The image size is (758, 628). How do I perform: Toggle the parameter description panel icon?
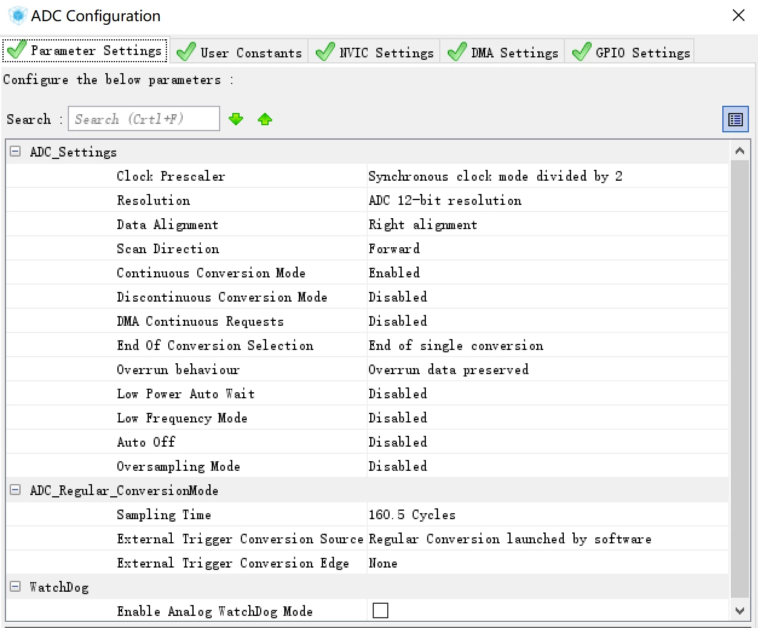(735, 119)
